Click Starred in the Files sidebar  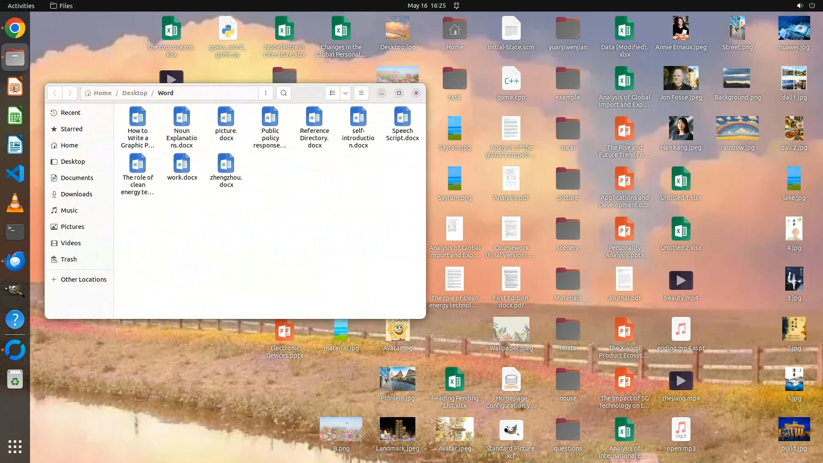71,129
